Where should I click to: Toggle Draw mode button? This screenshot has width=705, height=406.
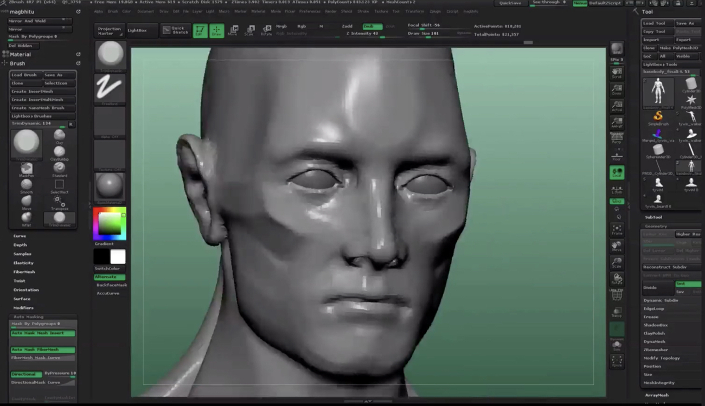pos(216,30)
